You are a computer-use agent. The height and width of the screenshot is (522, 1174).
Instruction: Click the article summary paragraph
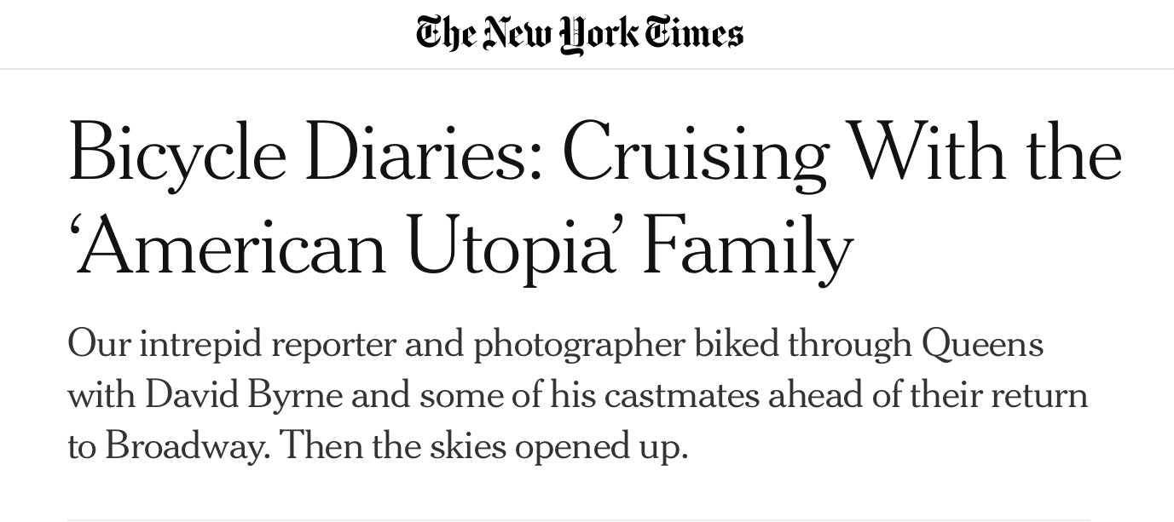pos(577,395)
